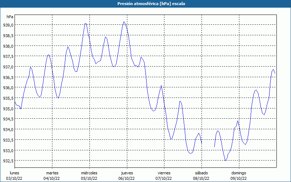This screenshot has height=182, width=291.
Task: Click the date 05/10/22
Action: pos(89,178)
